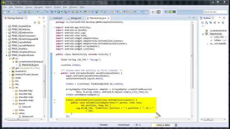Toggle Hide Fields in Outline
Viewport: 230px width, 129px height.
coord(211,23)
